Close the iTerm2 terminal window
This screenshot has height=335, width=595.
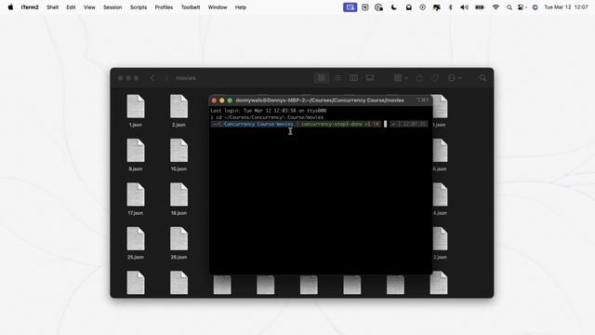(x=214, y=100)
